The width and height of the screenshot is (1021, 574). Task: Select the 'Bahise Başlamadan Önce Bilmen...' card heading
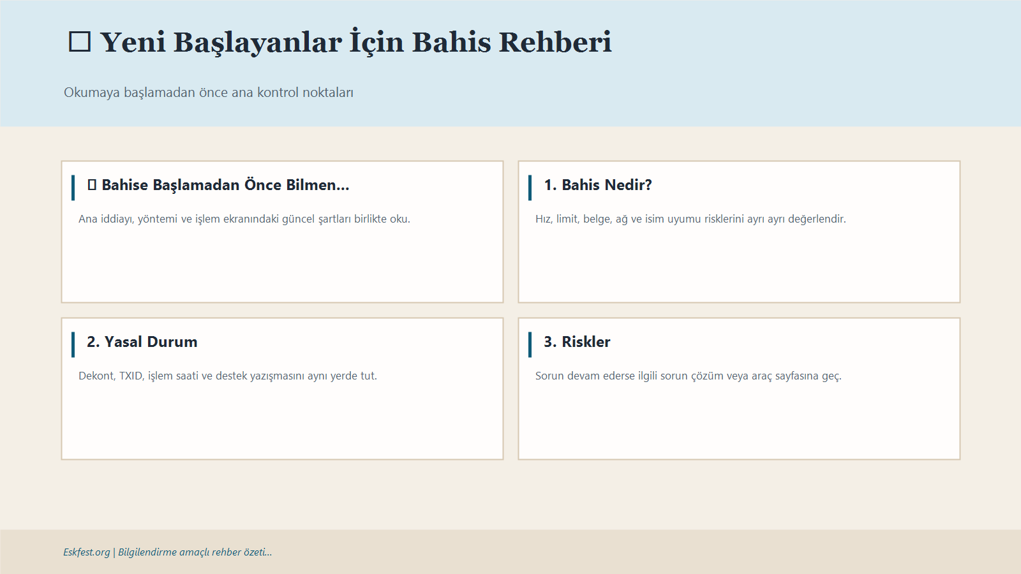click(225, 185)
